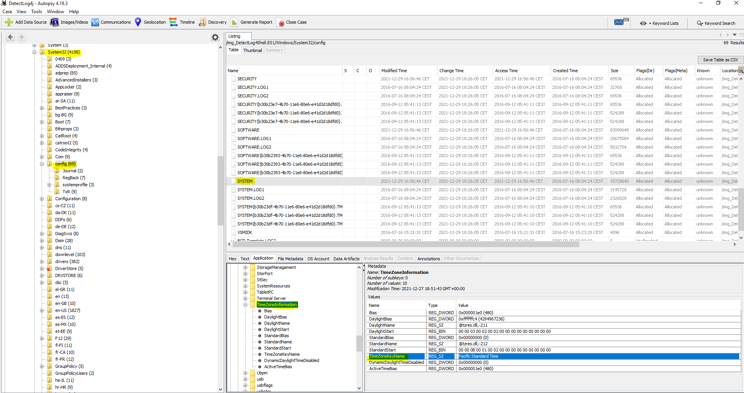Collapse the TimeZoneInformation registry key
The width and height of the screenshot is (744, 393).
pos(246,305)
